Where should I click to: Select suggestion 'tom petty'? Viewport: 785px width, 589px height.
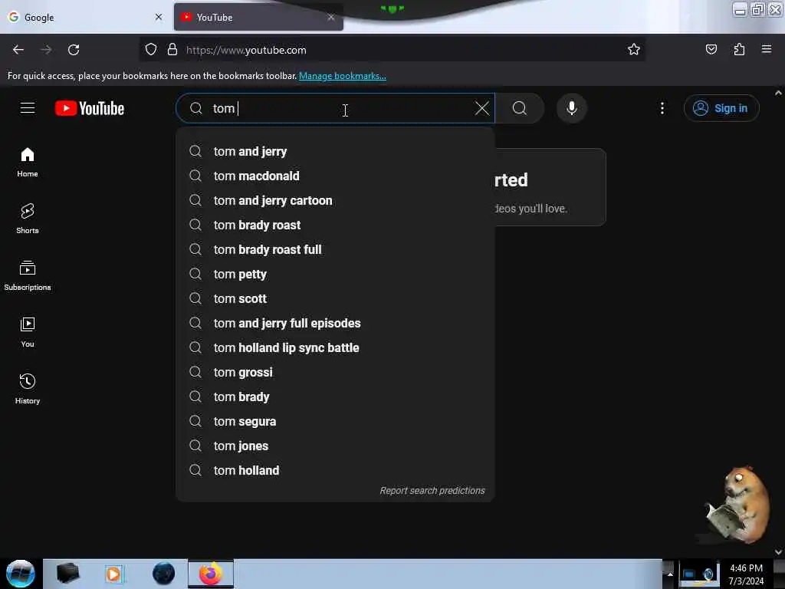(x=335, y=274)
